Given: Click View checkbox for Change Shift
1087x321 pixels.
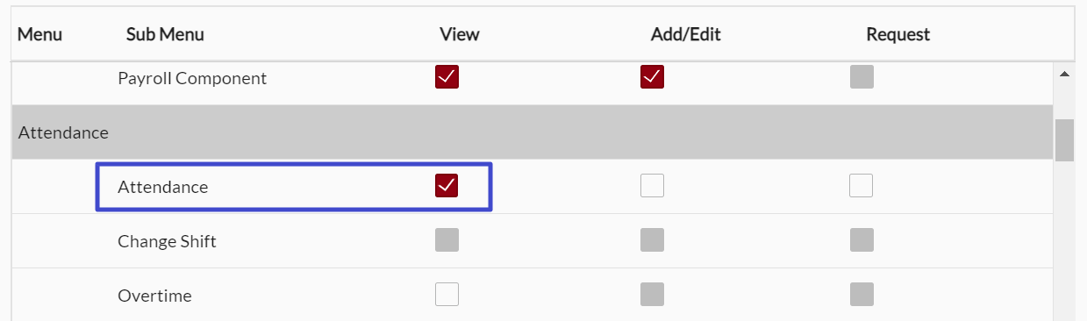Looking at the screenshot, I should point(447,240).
